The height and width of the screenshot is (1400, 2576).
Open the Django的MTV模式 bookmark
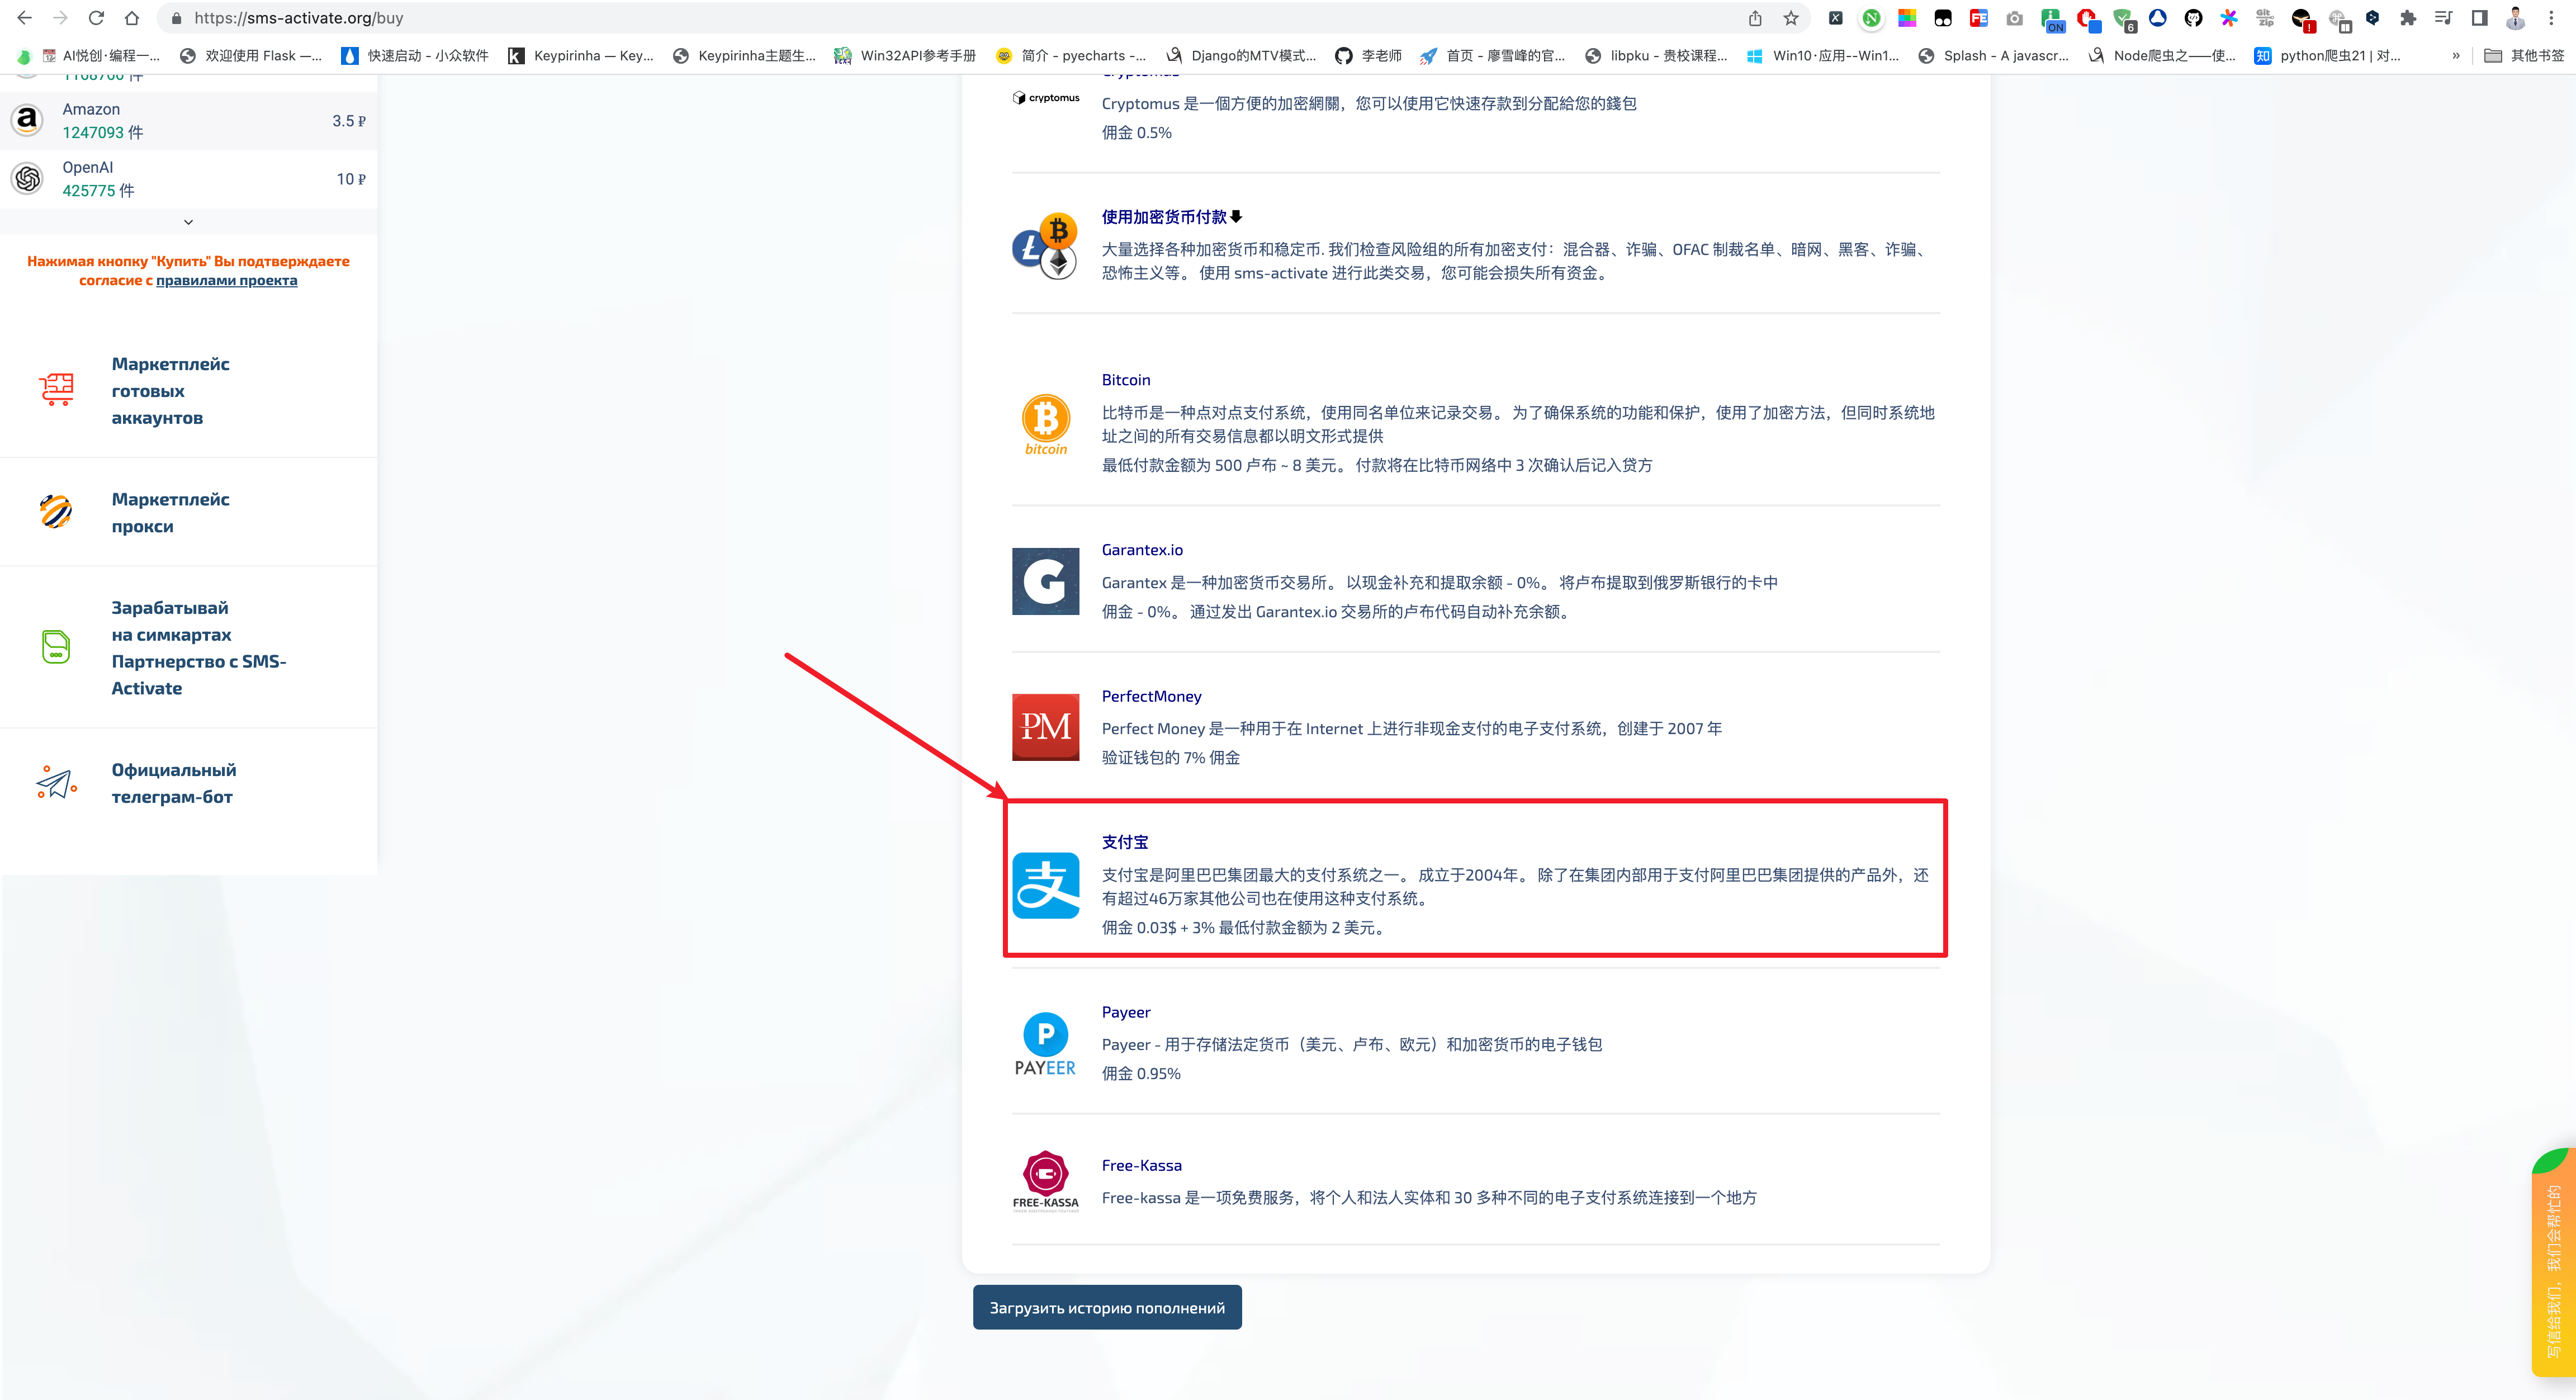click(x=1241, y=56)
